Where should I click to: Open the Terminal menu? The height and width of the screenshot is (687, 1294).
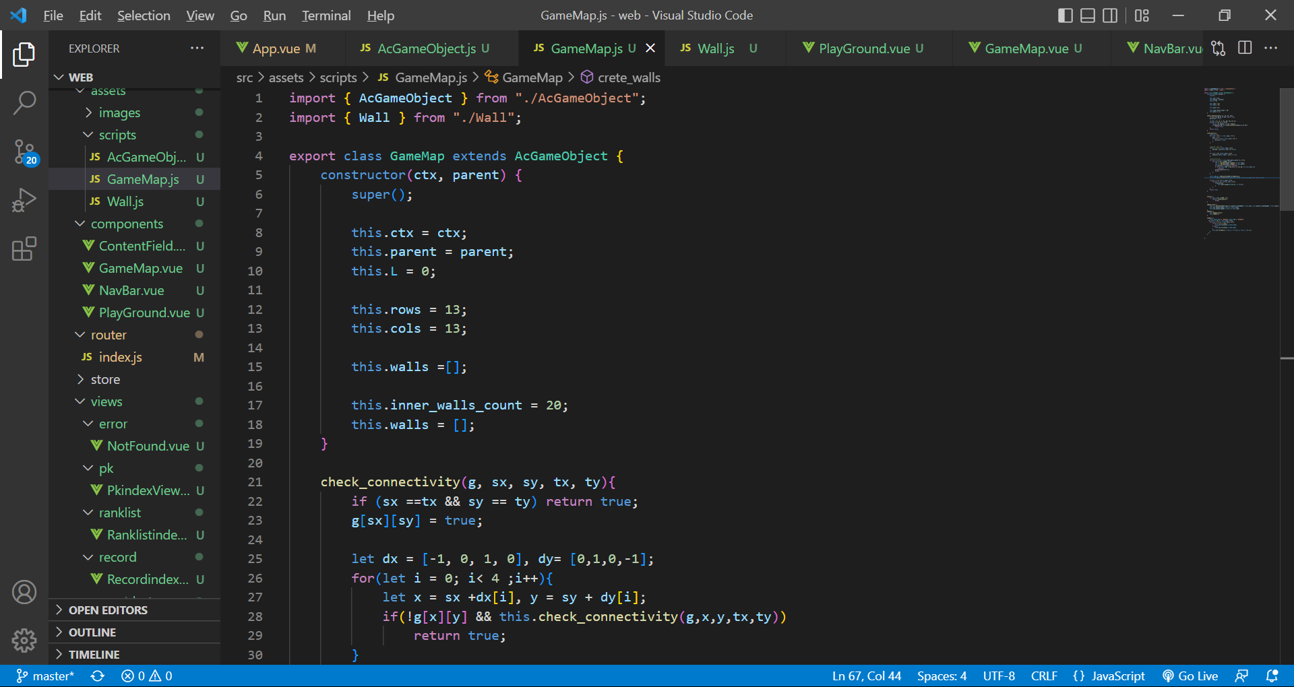(x=326, y=15)
